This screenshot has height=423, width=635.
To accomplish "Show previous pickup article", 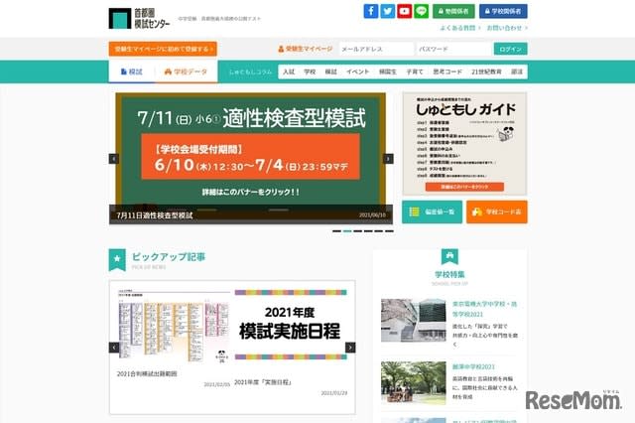I will [x=114, y=348].
